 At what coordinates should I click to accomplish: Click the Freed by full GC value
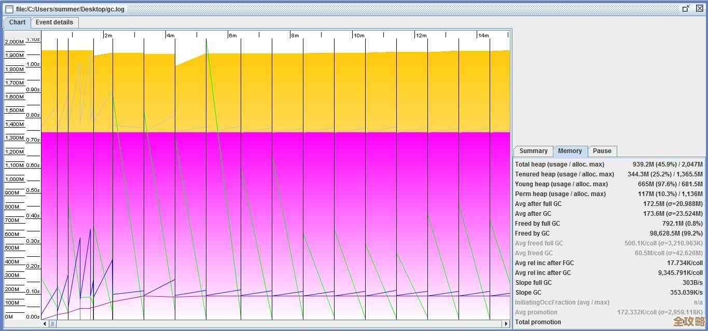[682, 224]
